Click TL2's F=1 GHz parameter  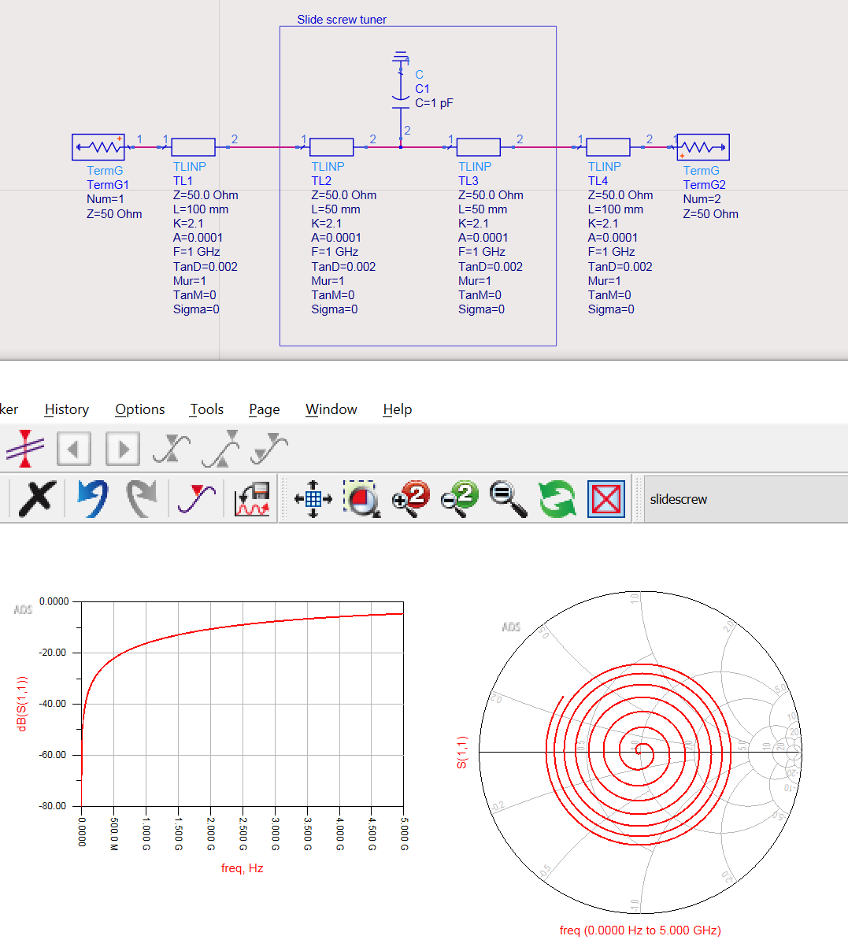tap(335, 252)
